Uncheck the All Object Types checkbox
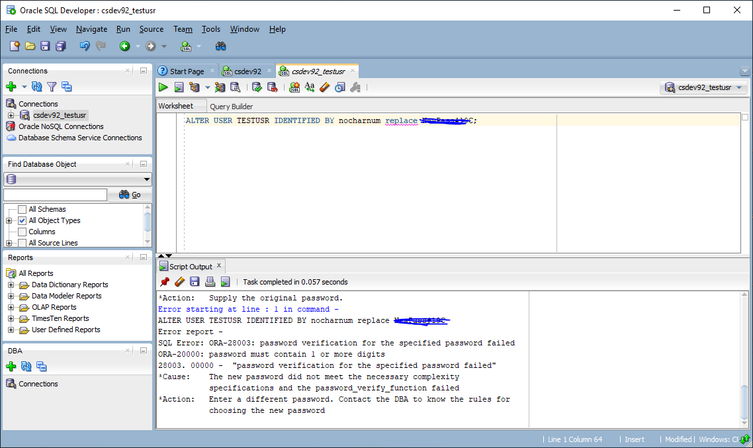Image resolution: width=753 pixels, height=448 pixels. [22, 221]
